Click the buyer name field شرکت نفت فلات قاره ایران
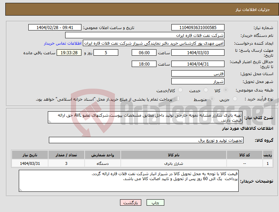 [145, 35]
